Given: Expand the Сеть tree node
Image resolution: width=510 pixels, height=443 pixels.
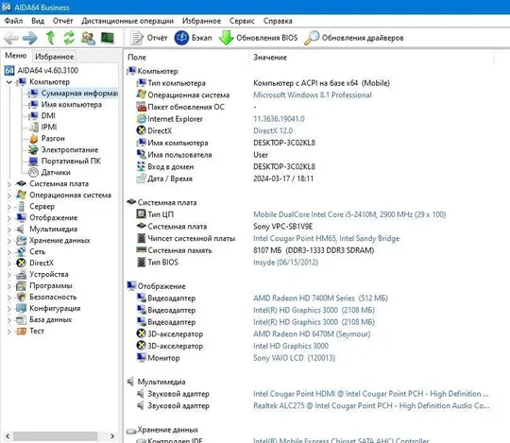Looking at the screenshot, I should 9,252.
